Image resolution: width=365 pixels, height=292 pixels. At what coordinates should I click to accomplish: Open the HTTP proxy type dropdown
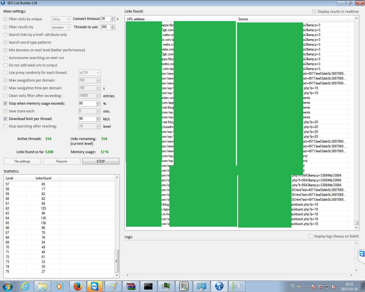(90, 73)
